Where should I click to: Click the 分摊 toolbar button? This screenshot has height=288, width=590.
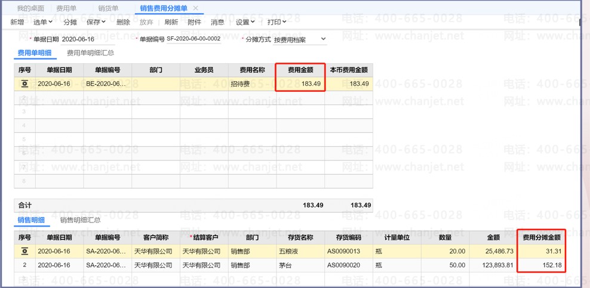coord(70,22)
